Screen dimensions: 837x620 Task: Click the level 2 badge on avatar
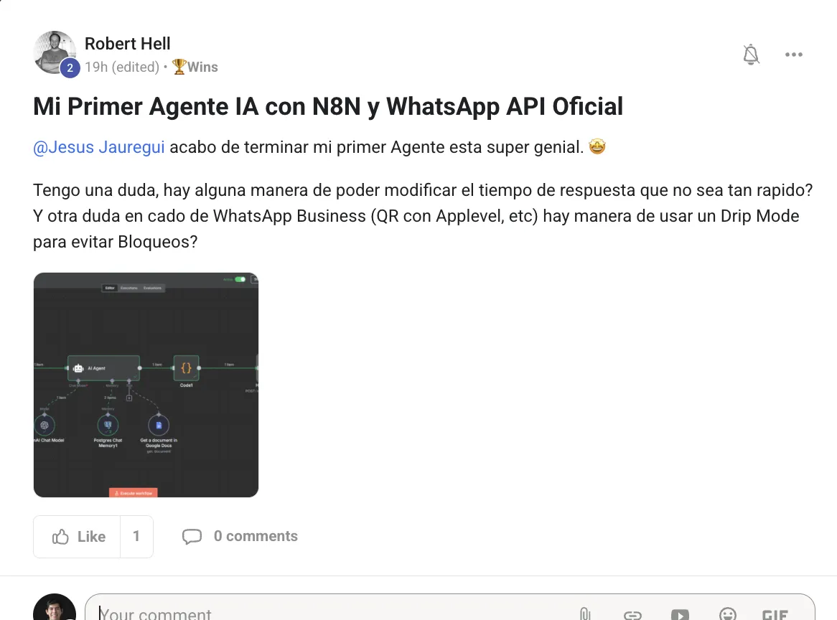(x=70, y=67)
